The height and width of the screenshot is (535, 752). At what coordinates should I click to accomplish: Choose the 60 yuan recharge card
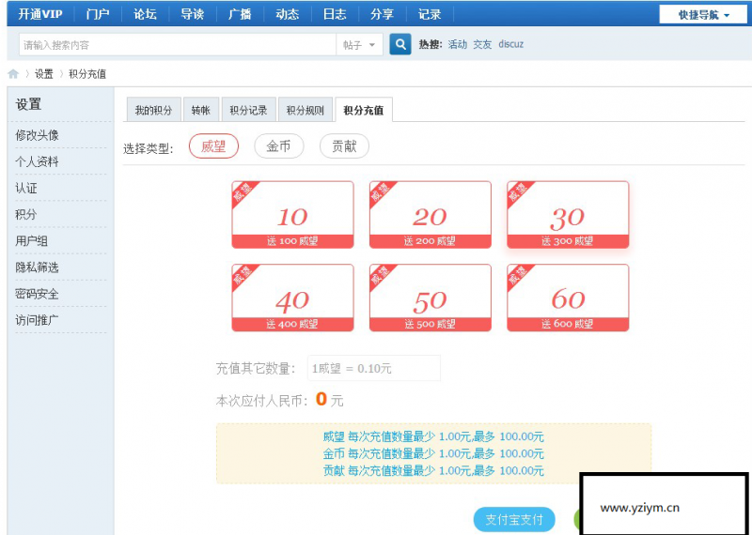568,298
